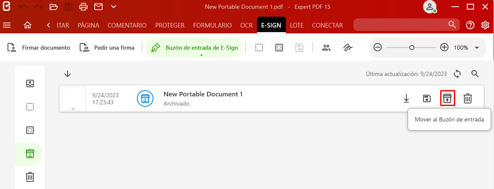Screen dimensions: 494x189
Task: Move document back to the inbox
Action: pos(447,98)
